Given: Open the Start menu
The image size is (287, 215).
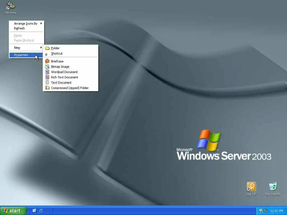Looking at the screenshot, I should click(13, 211).
